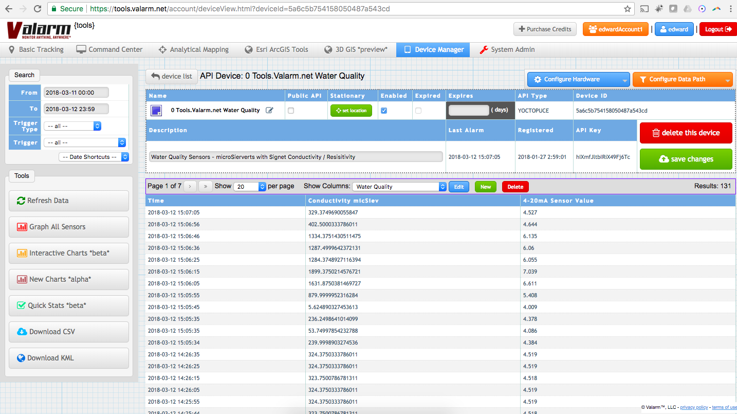Open the cast screen icon in toolbar
This screenshot has height=414, width=737.
(644, 9)
